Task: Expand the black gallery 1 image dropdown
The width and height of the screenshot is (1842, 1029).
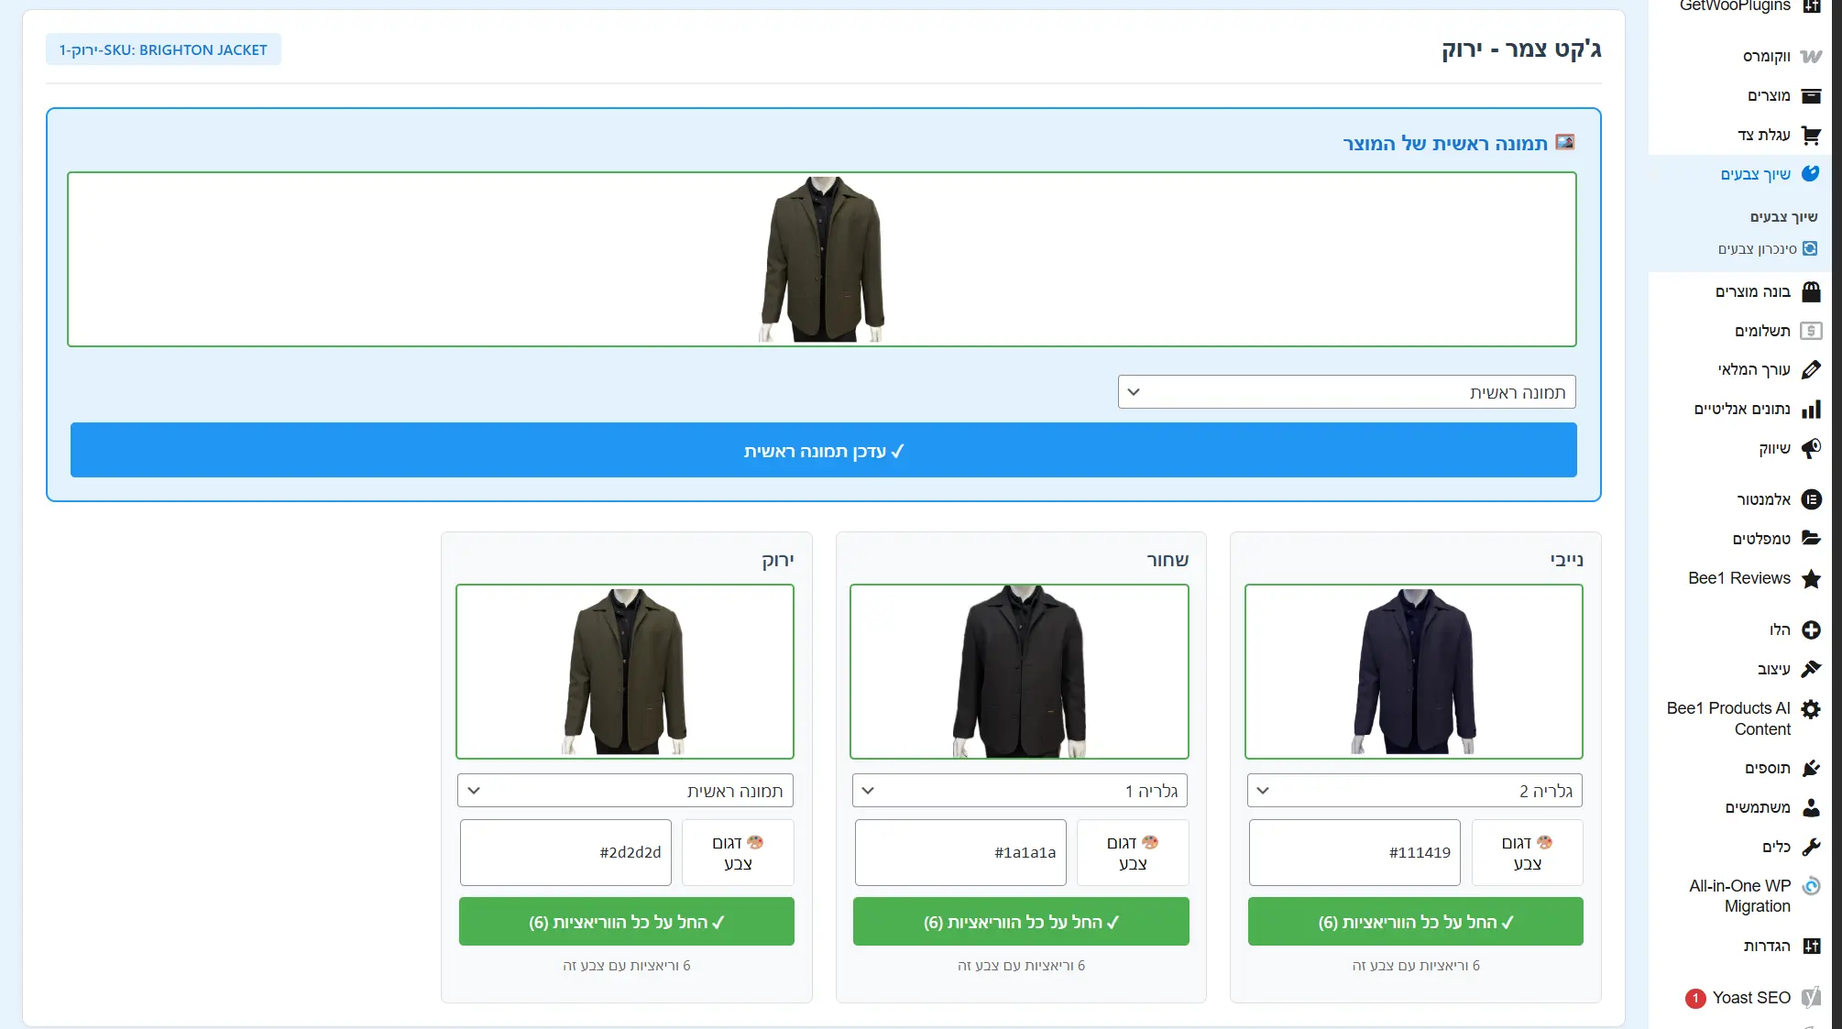Action: (1019, 791)
